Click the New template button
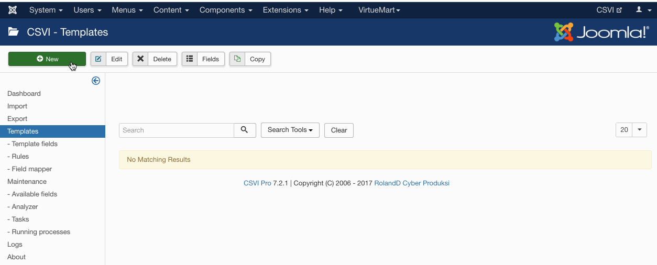The height and width of the screenshot is (265, 657). pyautogui.click(x=47, y=59)
